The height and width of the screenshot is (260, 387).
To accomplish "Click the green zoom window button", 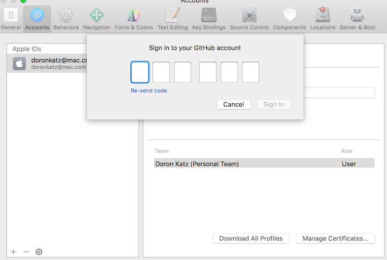I will (x=23, y=1).
